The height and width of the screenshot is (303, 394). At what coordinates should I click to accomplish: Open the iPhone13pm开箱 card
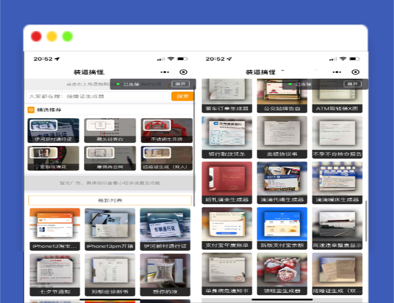click(x=110, y=230)
